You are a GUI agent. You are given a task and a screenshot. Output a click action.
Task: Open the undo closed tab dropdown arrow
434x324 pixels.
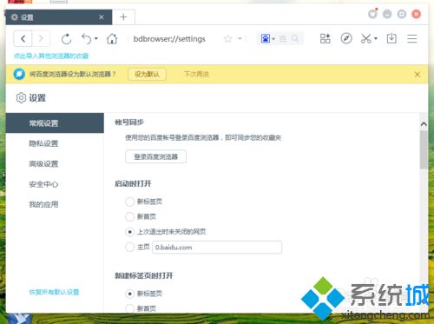[96, 38]
